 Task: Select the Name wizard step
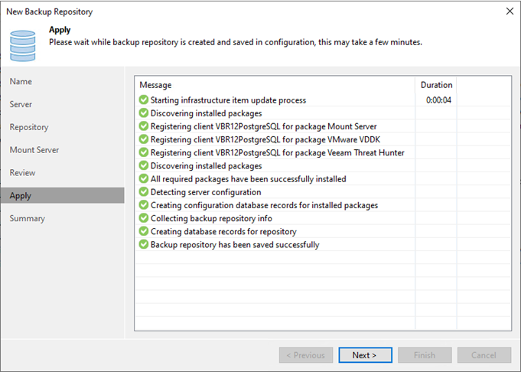(21, 81)
